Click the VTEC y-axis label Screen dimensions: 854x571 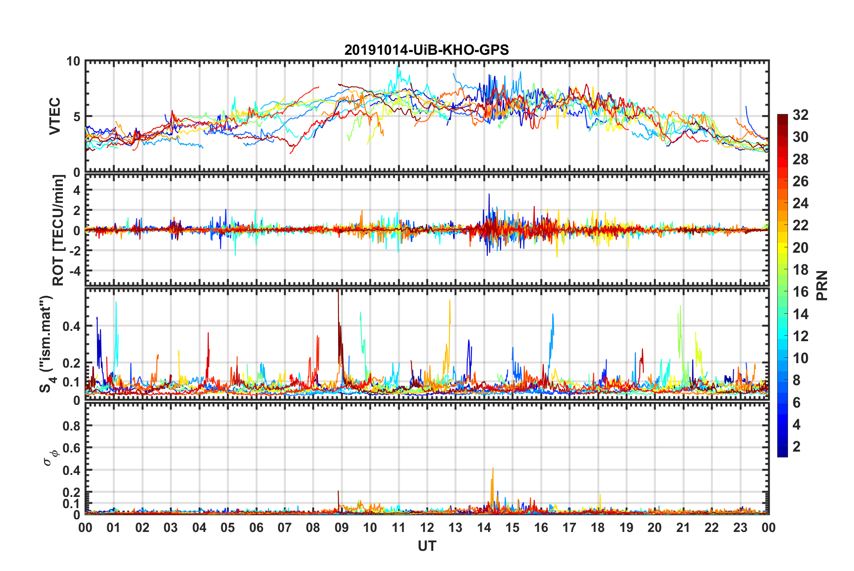click(55, 116)
